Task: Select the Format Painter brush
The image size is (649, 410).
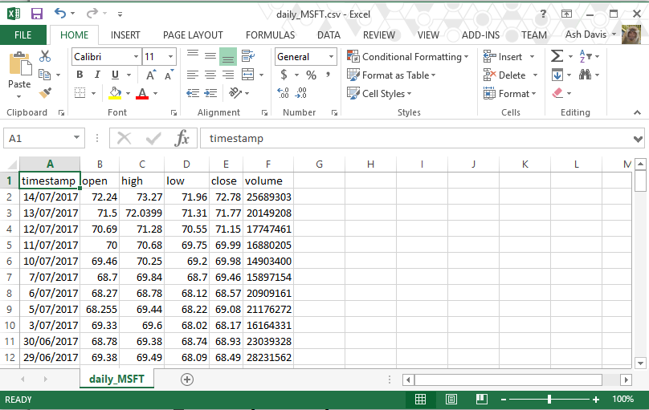Action: pyautogui.click(x=45, y=93)
